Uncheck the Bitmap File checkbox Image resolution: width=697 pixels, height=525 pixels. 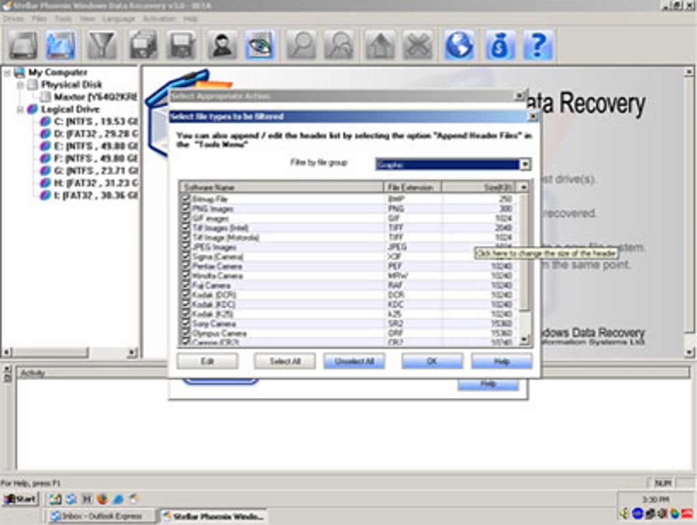(185, 199)
